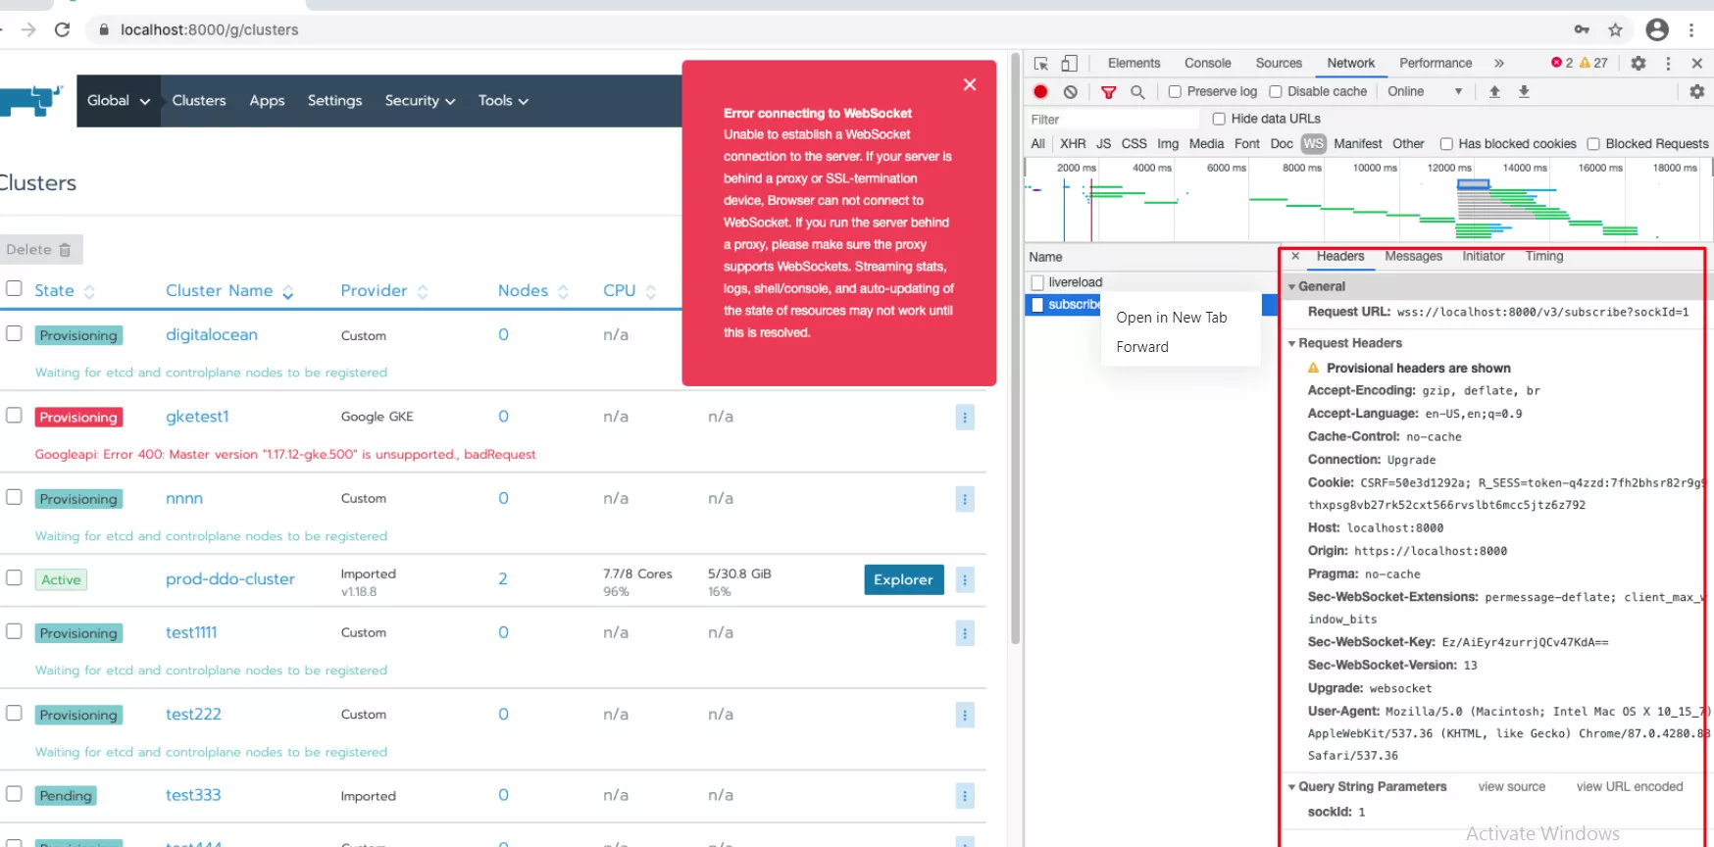Dismiss the WebSocket error notification
Screen dimensions: 1714x847
click(x=969, y=84)
